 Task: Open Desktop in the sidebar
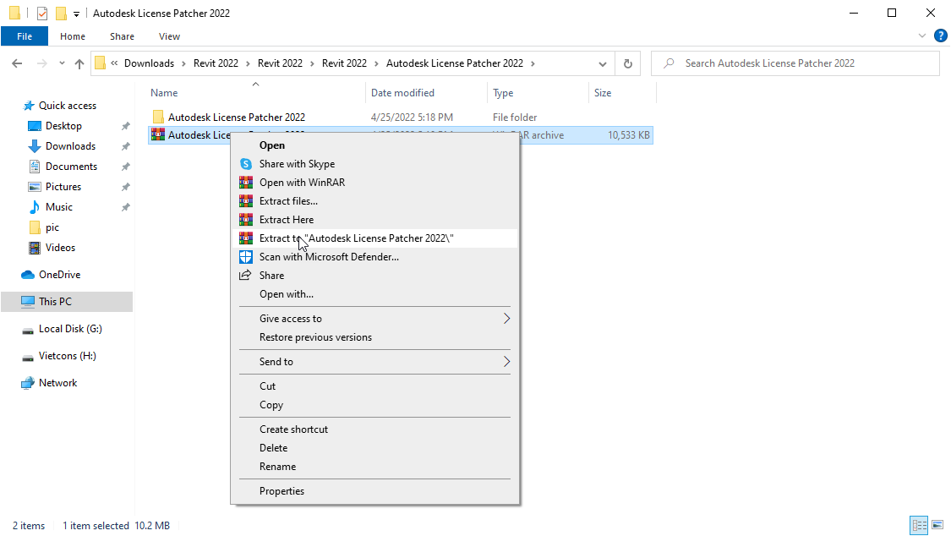63,125
